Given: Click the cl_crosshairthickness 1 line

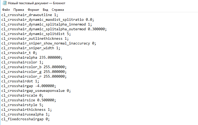Looking at the screenshot, I should click(27, 110).
